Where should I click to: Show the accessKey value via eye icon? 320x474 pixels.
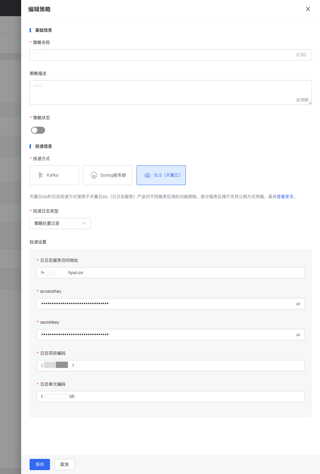298,304
